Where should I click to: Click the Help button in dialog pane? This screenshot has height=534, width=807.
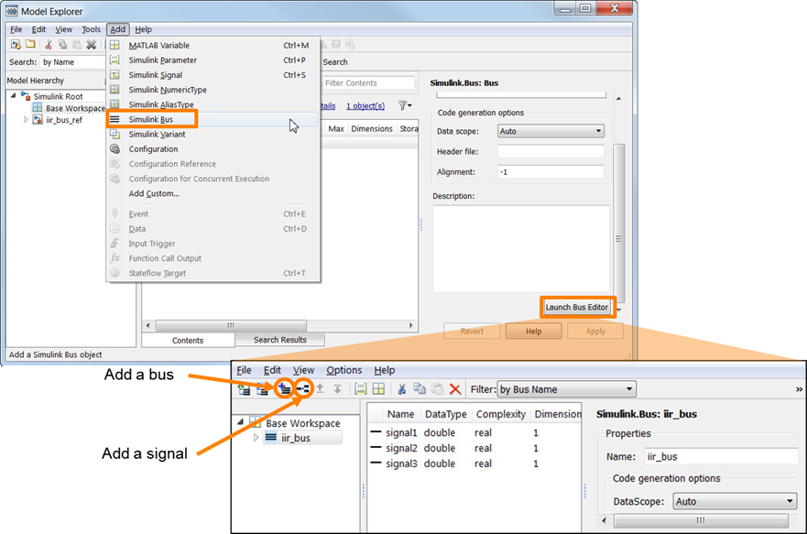[x=534, y=332]
